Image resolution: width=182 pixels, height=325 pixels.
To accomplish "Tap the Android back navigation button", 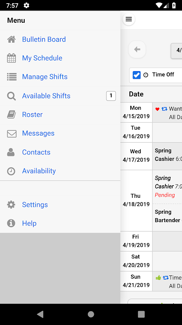I will pos(40,314).
